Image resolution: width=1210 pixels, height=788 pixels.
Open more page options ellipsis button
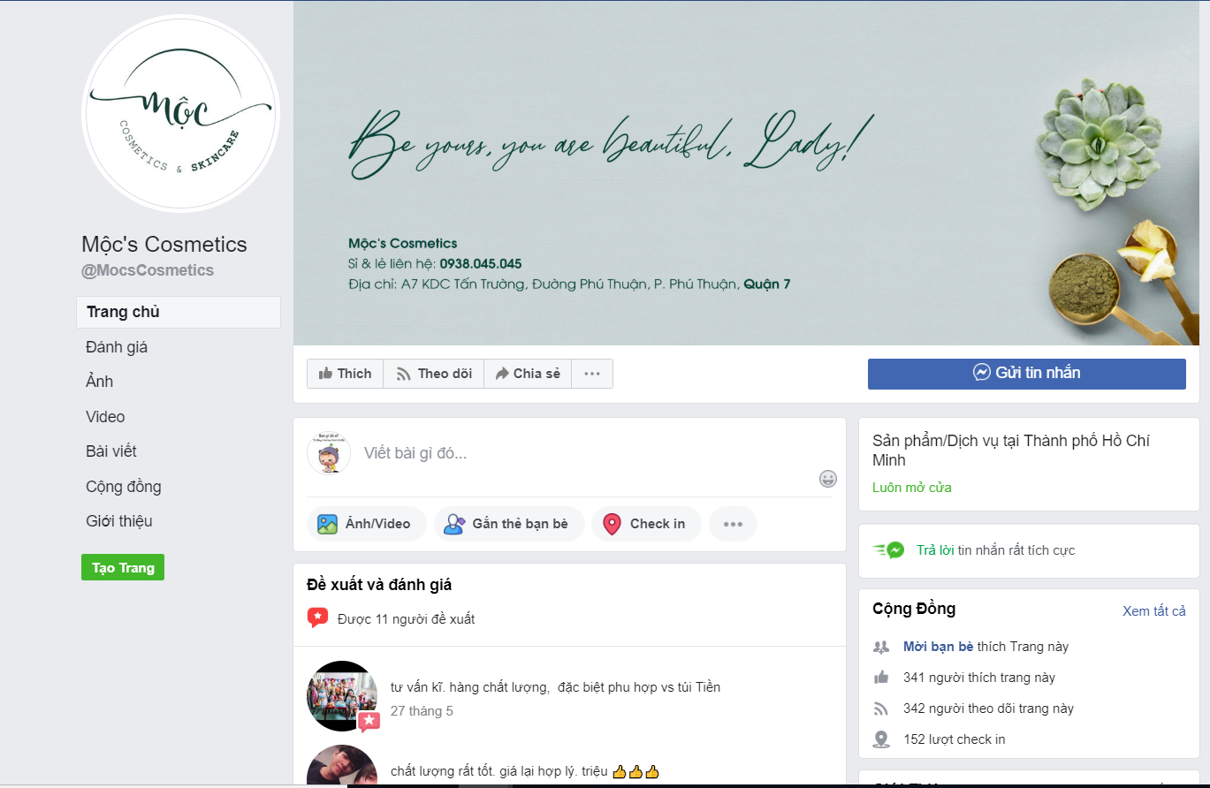point(592,374)
